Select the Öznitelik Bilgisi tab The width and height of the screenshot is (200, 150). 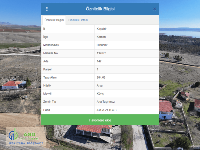(54, 20)
